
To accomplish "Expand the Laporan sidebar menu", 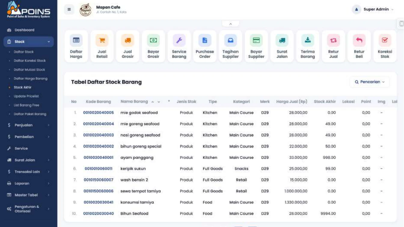I will coord(29,183).
